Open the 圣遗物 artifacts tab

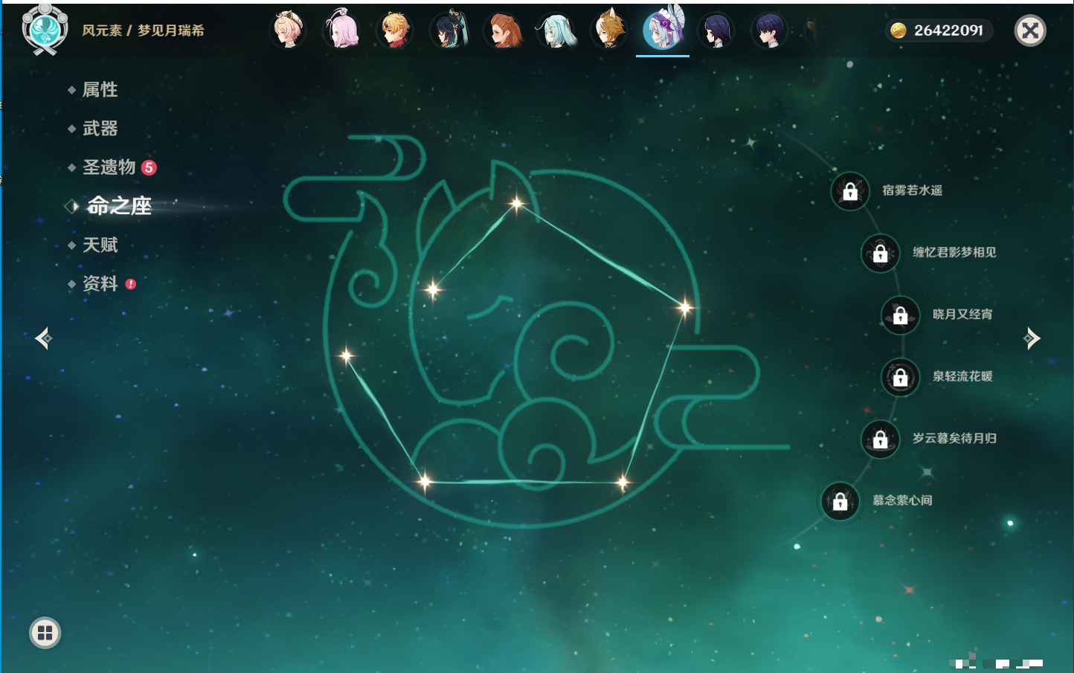click(x=109, y=167)
